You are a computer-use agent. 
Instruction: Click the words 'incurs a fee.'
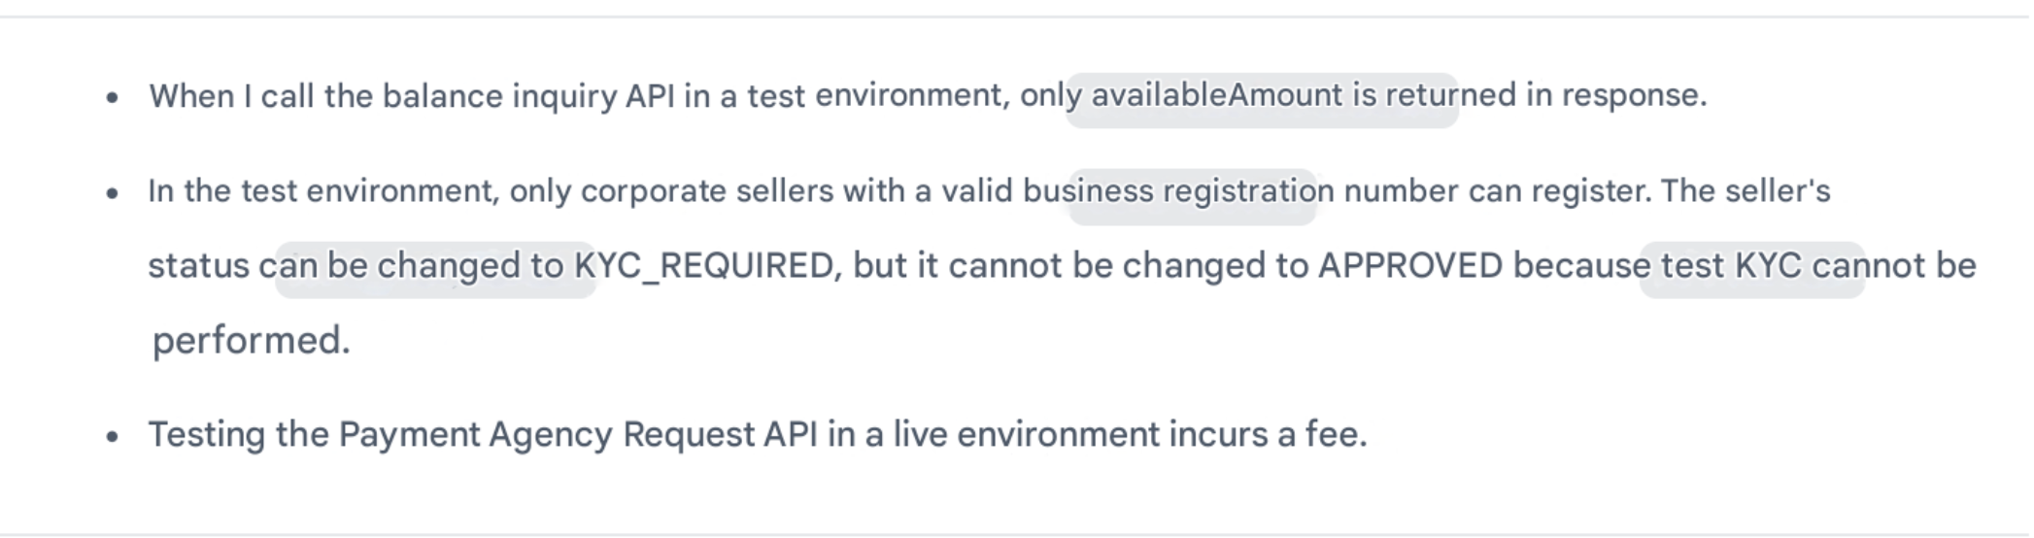click(1268, 434)
